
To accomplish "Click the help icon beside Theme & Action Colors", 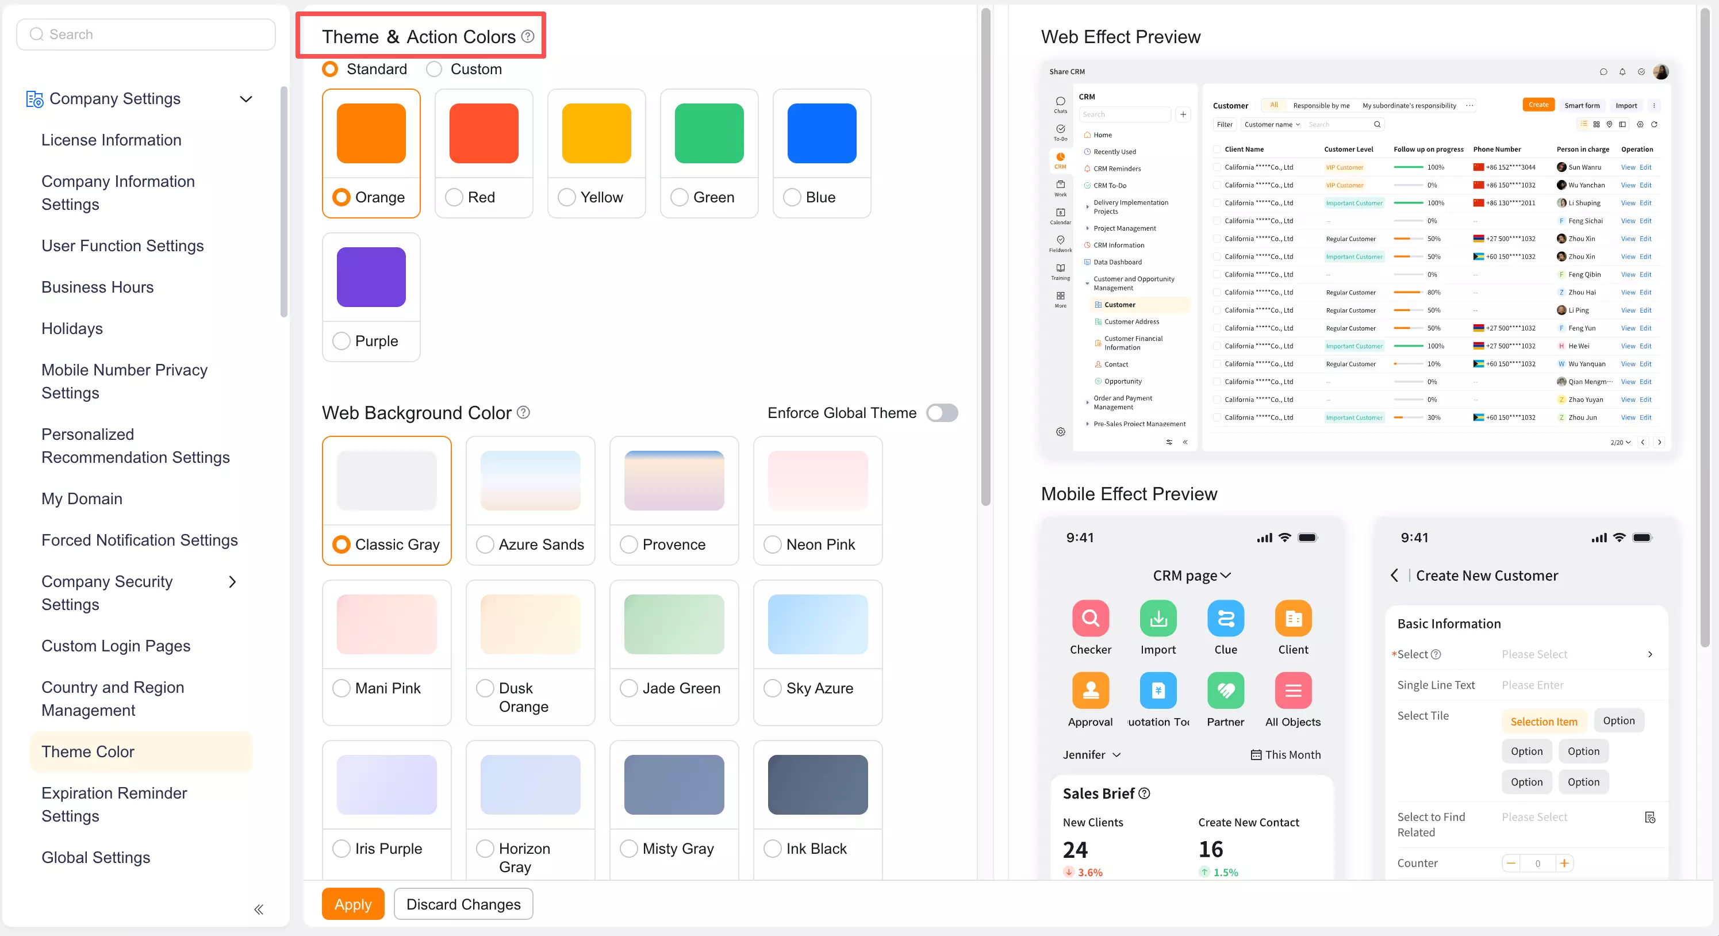I will [x=527, y=36].
